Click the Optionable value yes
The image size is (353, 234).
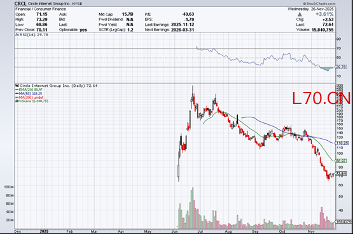pos(83,30)
